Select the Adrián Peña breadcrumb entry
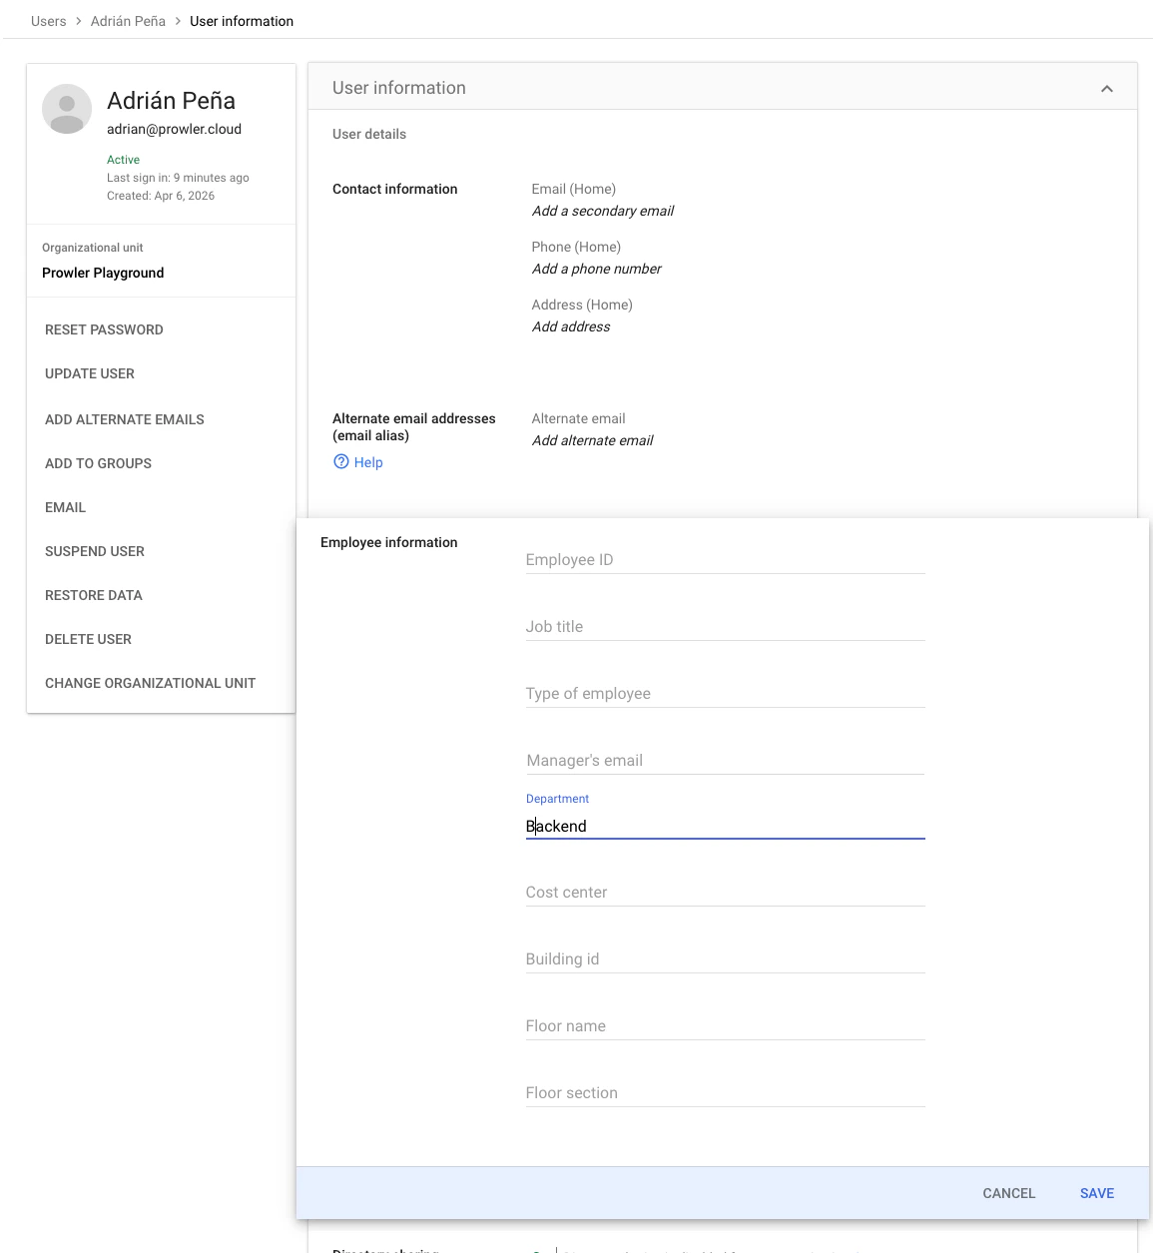This screenshot has height=1253, width=1153. [128, 20]
